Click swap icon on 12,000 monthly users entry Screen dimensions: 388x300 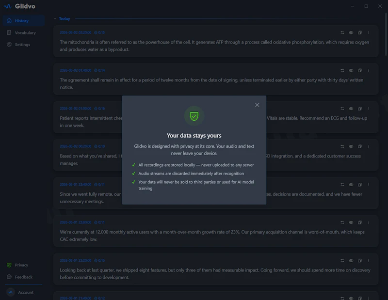click(x=342, y=222)
